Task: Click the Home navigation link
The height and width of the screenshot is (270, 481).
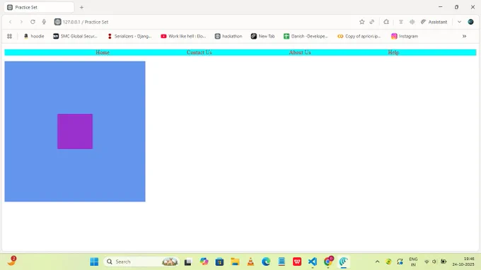Action: click(x=103, y=52)
